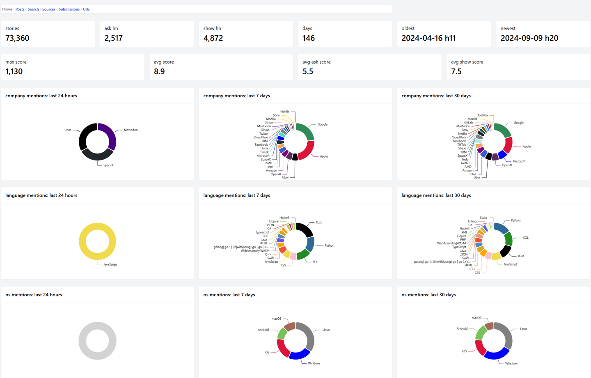Screen dimensions: 591x378
Task: Click the stories count card
Action: 48,34
